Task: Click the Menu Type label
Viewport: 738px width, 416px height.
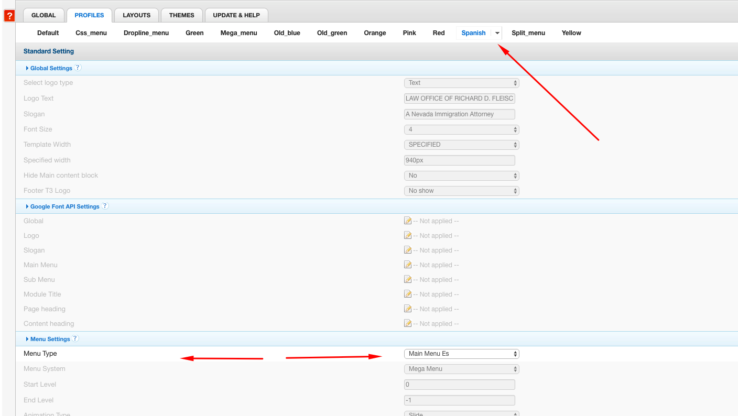Action: (40, 354)
